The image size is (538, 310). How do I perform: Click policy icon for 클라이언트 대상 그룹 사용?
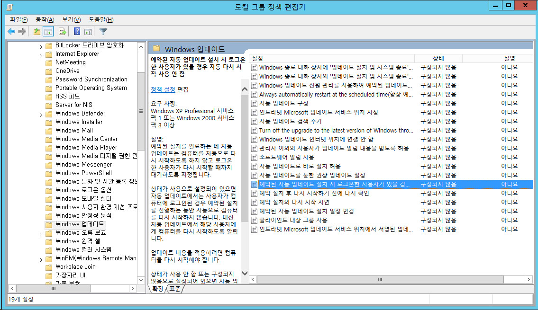pos(254,220)
